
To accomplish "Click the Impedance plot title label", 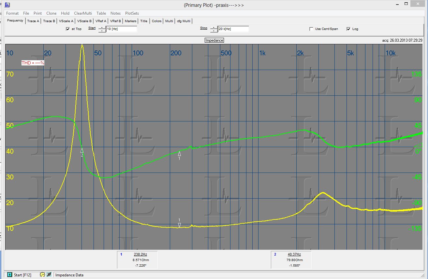I will 214,40.
